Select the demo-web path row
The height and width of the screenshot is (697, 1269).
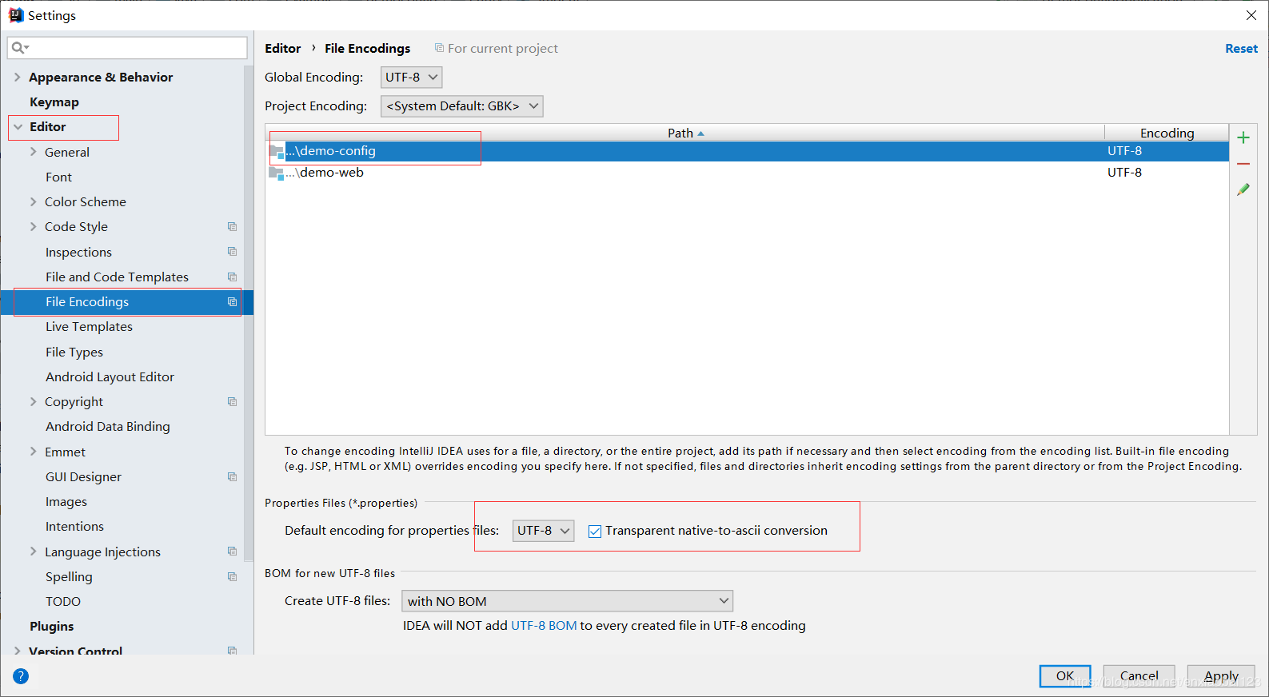pos(747,173)
